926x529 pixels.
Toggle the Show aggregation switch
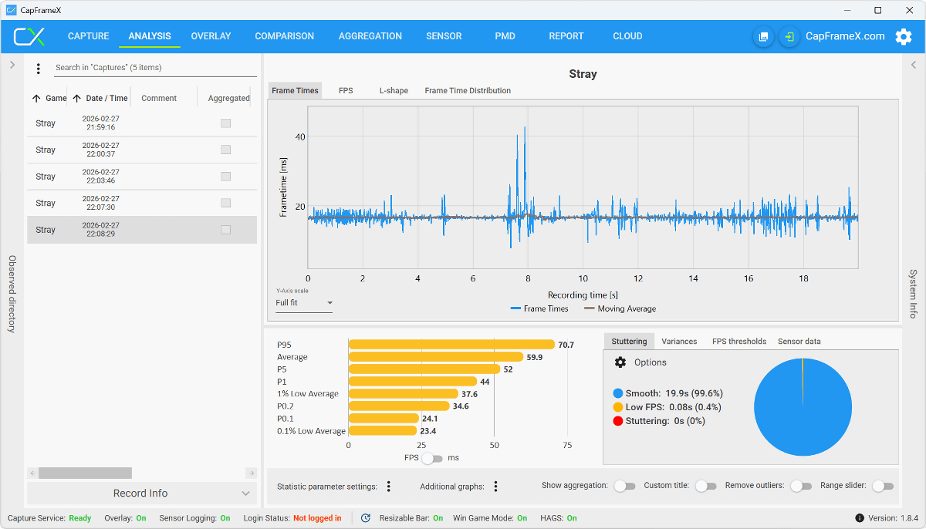(624, 487)
